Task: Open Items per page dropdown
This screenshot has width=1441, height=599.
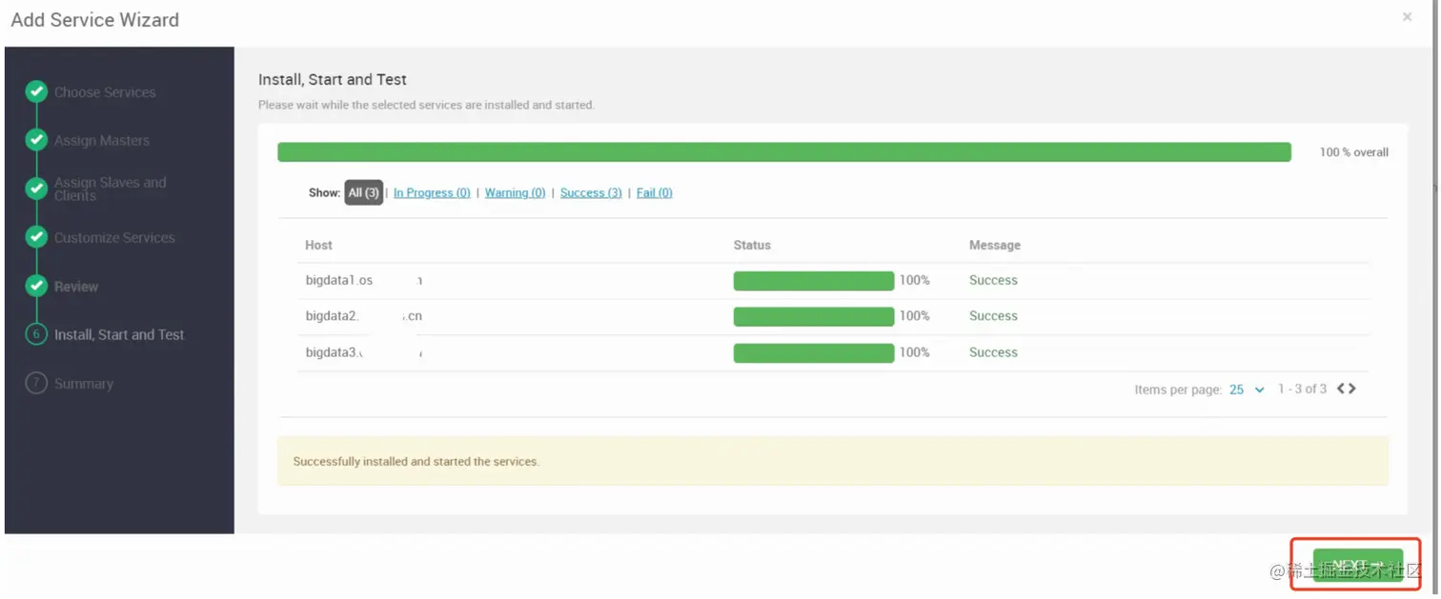Action: pos(1247,389)
